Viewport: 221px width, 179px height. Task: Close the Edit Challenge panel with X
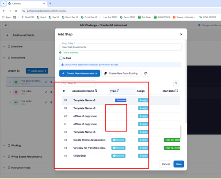(x=6, y=25)
